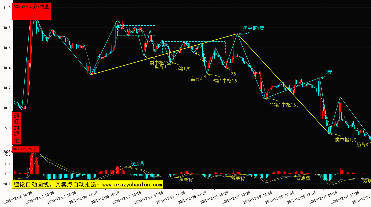
Task: Select the 10.0 price axis label
Action: [7, 108]
